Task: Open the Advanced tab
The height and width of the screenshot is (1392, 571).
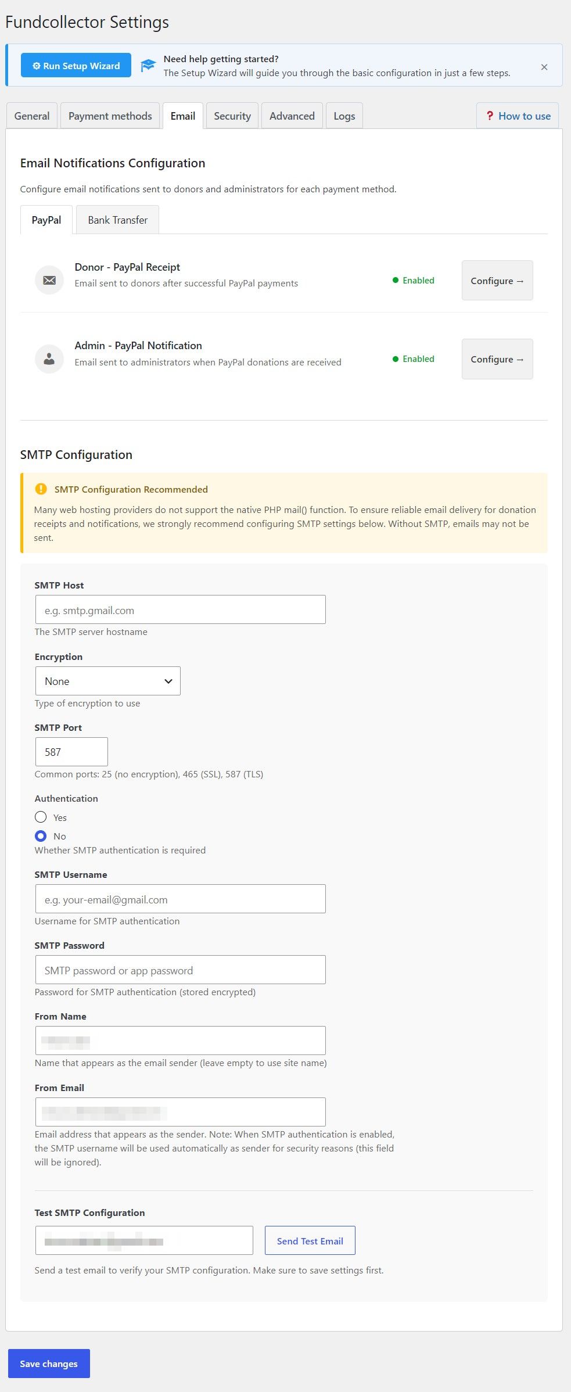Action: point(292,116)
